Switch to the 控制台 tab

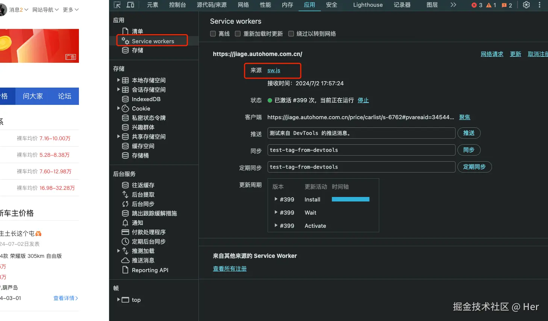tap(177, 5)
